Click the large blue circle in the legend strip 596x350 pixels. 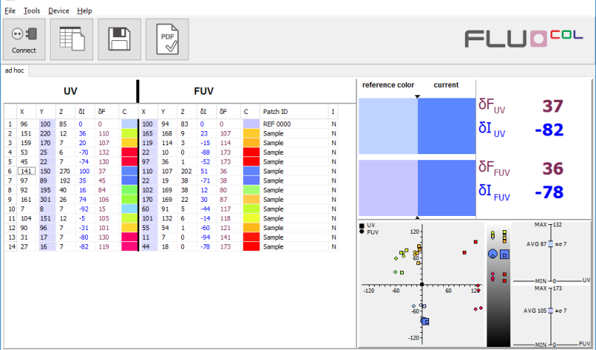pyautogui.click(x=492, y=254)
